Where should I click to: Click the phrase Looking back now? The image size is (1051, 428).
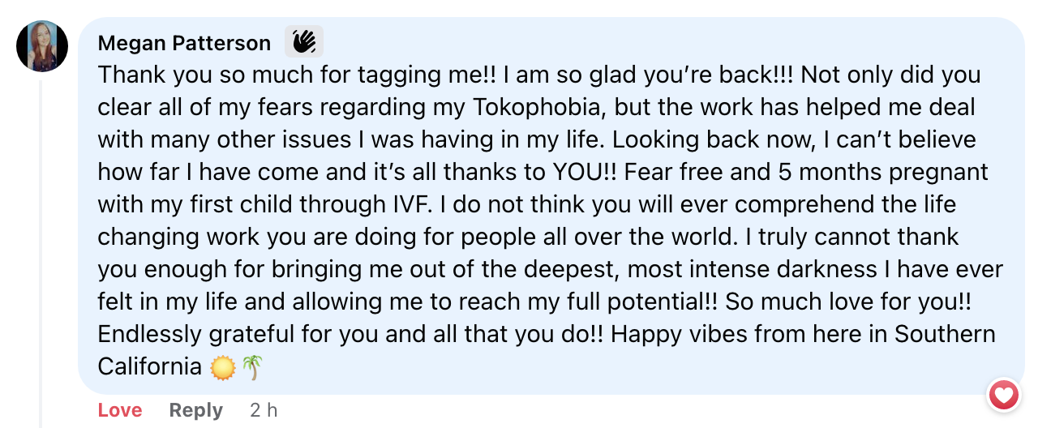[x=712, y=139]
